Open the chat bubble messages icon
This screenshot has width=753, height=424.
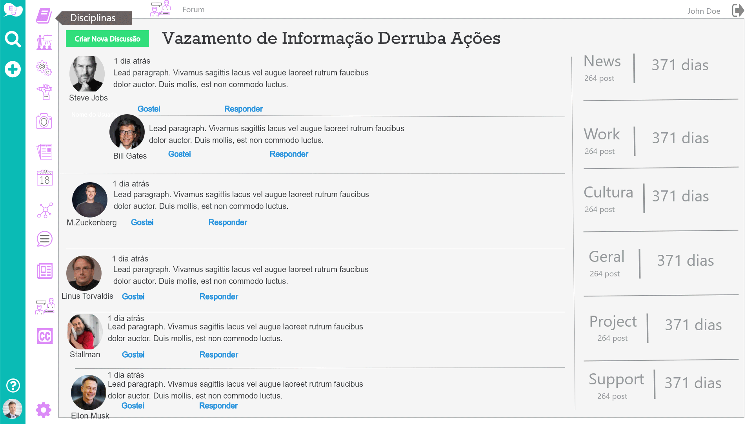point(44,239)
